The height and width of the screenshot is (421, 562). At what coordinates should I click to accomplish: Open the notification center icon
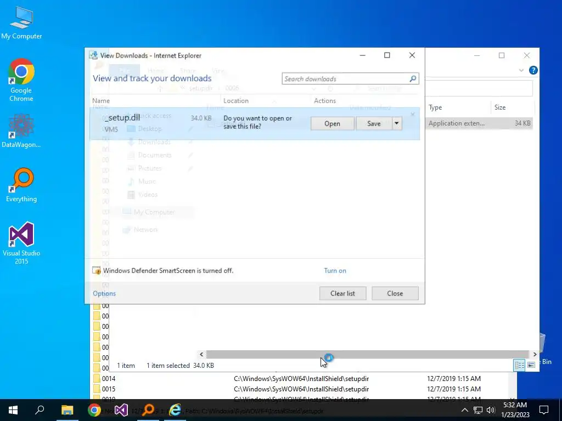[x=544, y=410]
